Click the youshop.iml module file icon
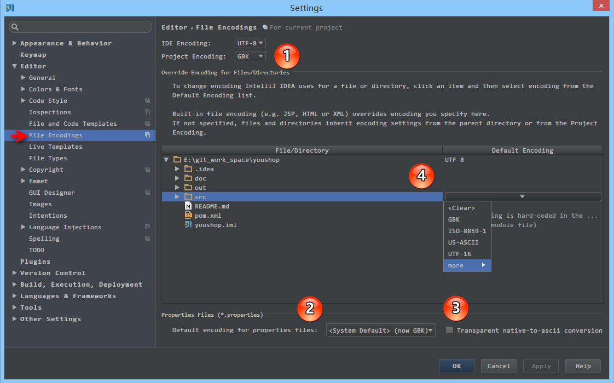The width and height of the screenshot is (614, 383). pos(188,225)
